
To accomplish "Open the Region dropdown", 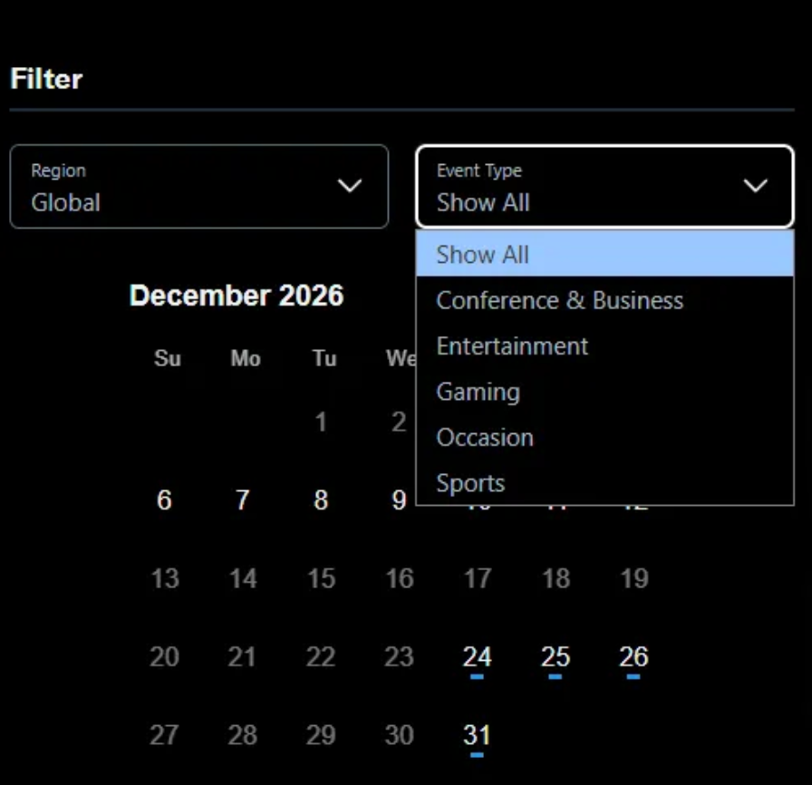I will pyautogui.click(x=198, y=187).
